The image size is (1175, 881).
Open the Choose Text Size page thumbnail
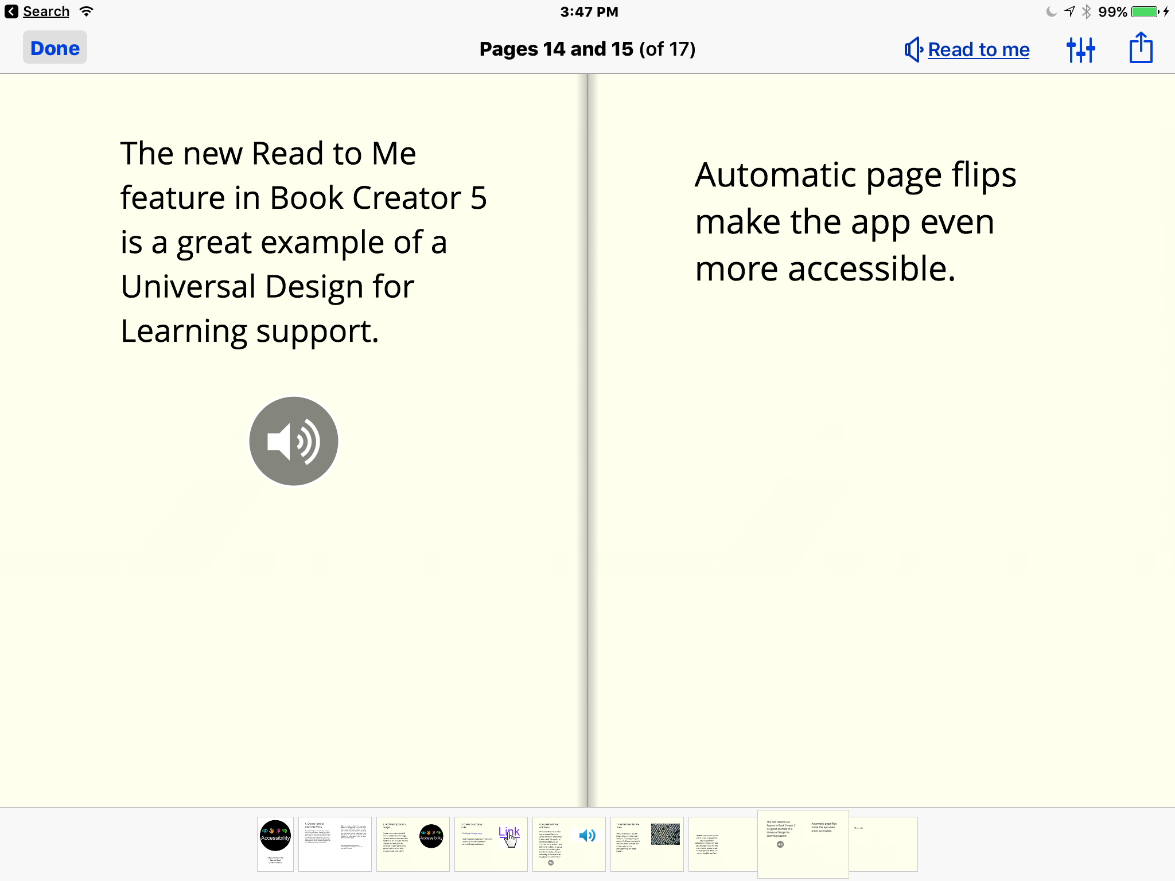335,844
